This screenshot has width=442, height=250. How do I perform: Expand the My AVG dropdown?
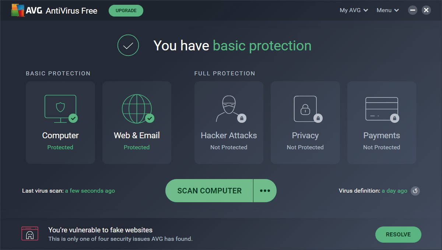(354, 10)
